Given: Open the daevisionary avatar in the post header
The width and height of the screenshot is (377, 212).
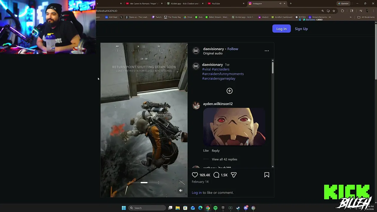Looking at the screenshot, I should click(x=196, y=51).
